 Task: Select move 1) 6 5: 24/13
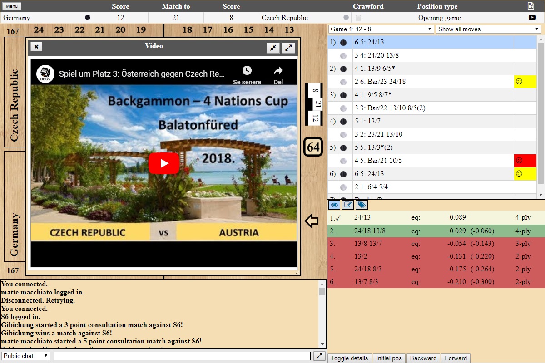432,42
